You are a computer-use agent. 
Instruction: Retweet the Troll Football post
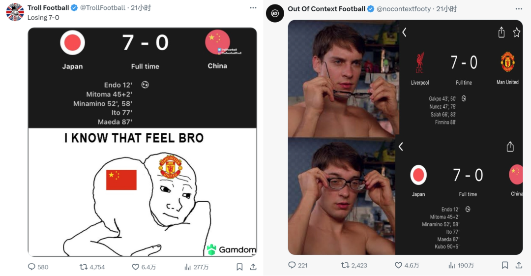tap(84, 267)
